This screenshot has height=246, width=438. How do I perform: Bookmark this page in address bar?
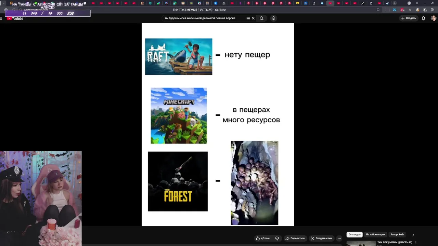[378, 10]
